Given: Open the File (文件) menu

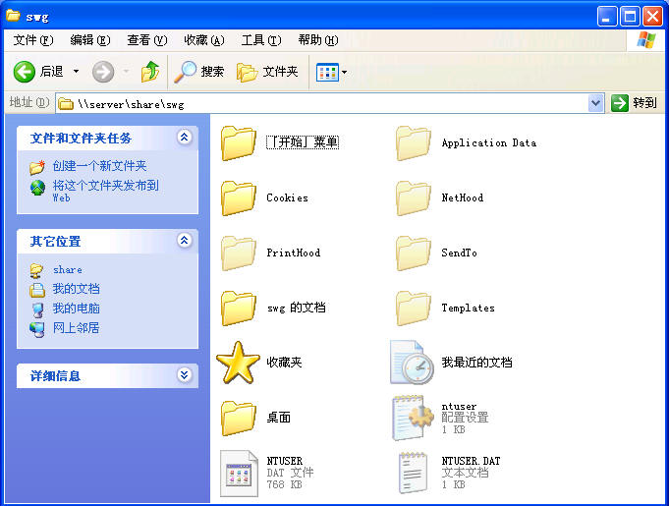Looking at the screenshot, I should [x=32, y=40].
